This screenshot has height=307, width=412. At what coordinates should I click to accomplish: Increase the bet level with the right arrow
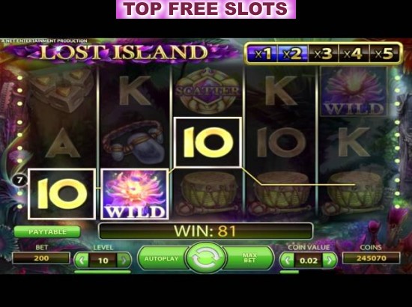(x=124, y=261)
